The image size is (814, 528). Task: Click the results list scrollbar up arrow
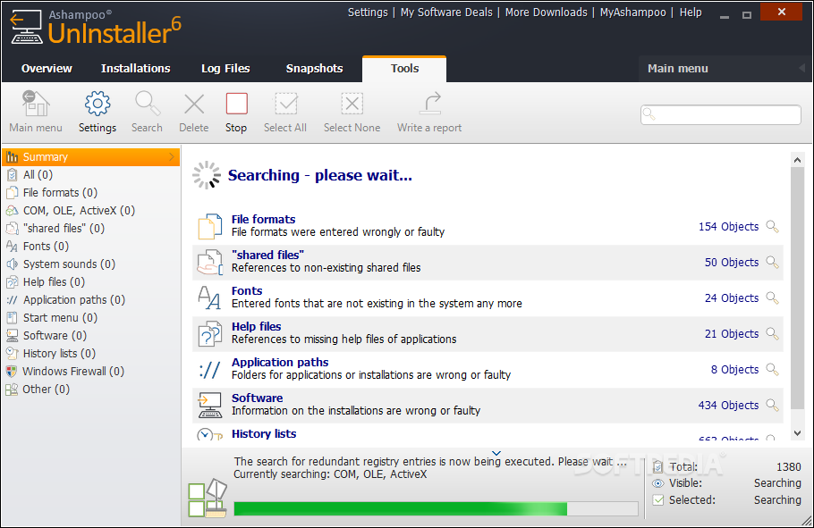(x=797, y=160)
